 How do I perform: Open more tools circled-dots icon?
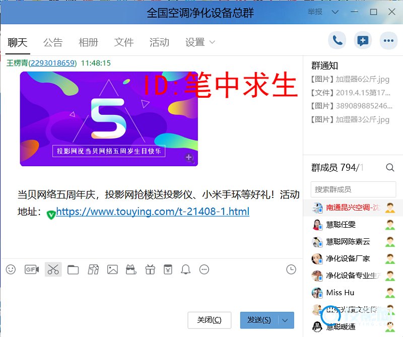[x=205, y=269]
